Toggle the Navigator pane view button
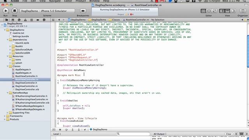Viewport: 249px width, 140px height. 222,11
